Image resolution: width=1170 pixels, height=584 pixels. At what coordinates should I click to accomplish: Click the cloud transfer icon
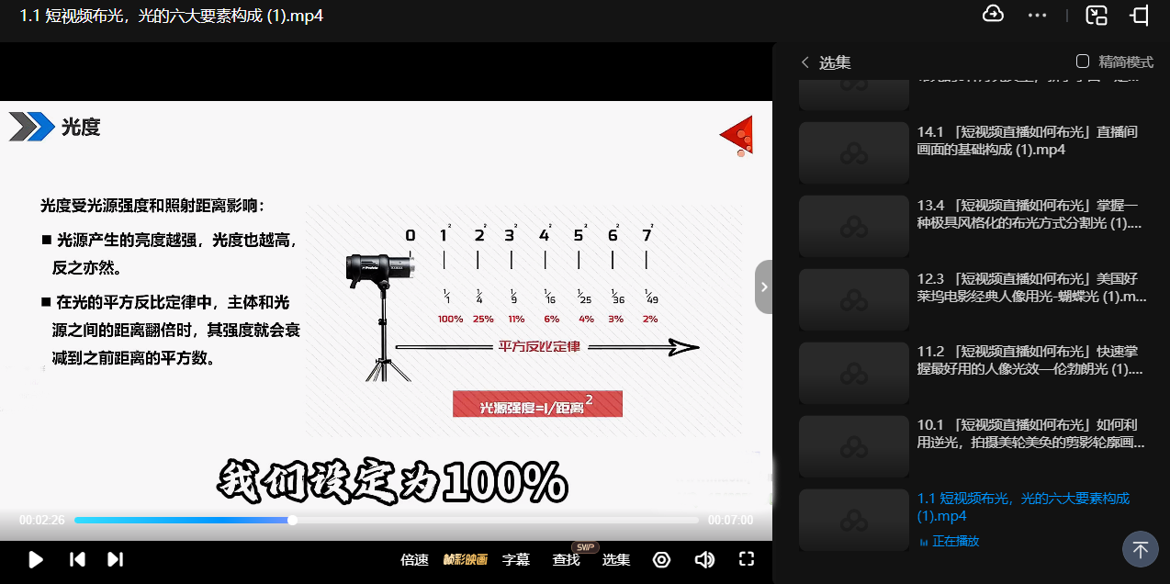coord(993,15)
